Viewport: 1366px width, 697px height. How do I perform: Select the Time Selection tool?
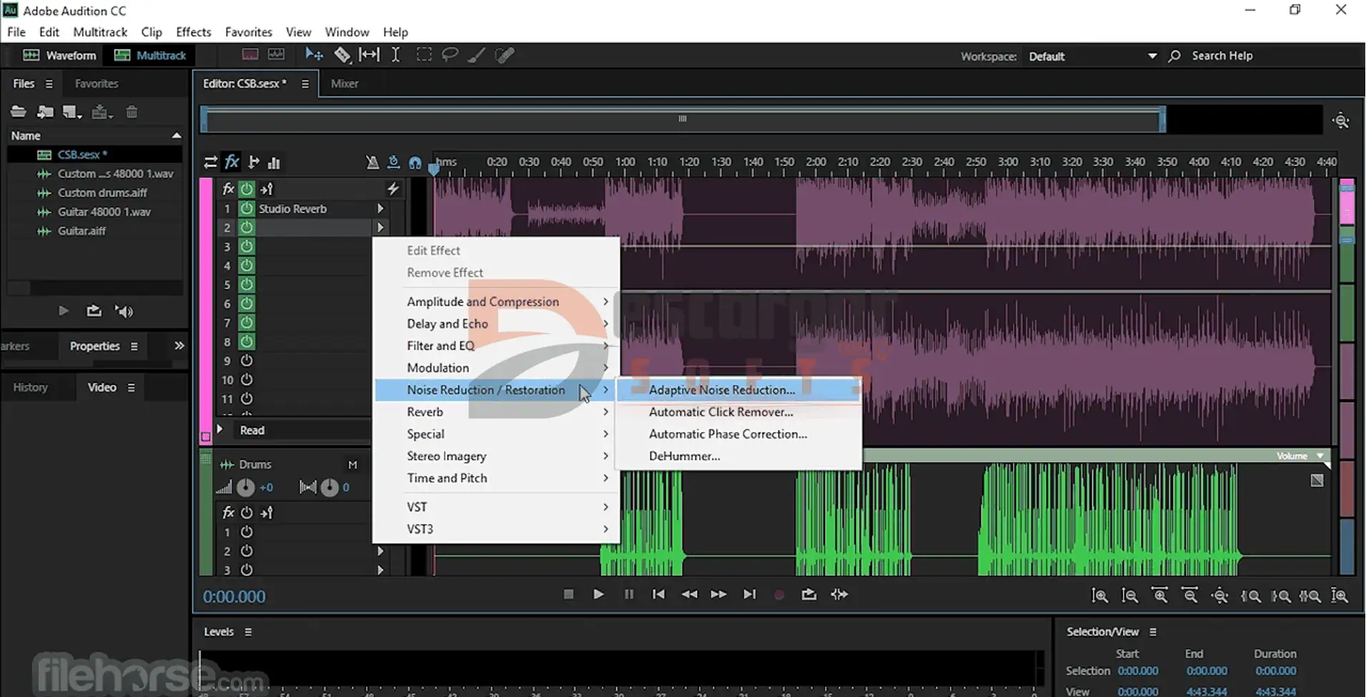click(395, 55)
